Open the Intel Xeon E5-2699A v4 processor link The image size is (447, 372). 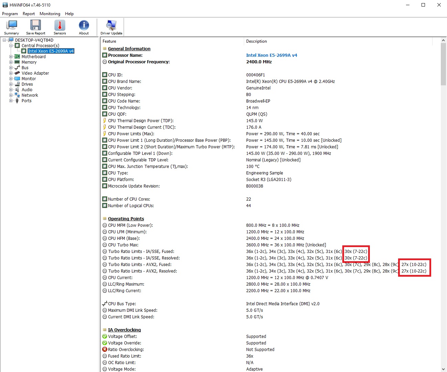[272, 55]
